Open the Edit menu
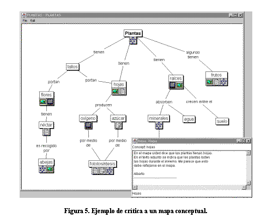Screen dimensions: 273x224 33,21
